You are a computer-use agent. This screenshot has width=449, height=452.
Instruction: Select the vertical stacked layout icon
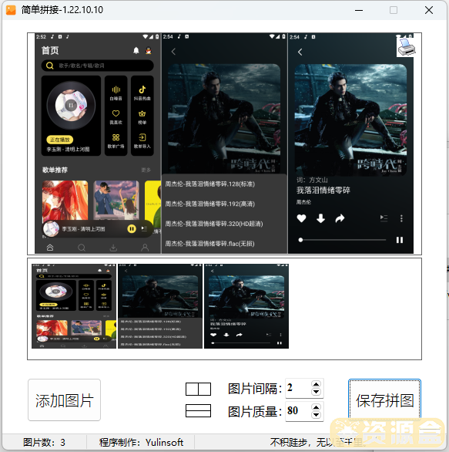pyautogui.click(x=198, y=411)
